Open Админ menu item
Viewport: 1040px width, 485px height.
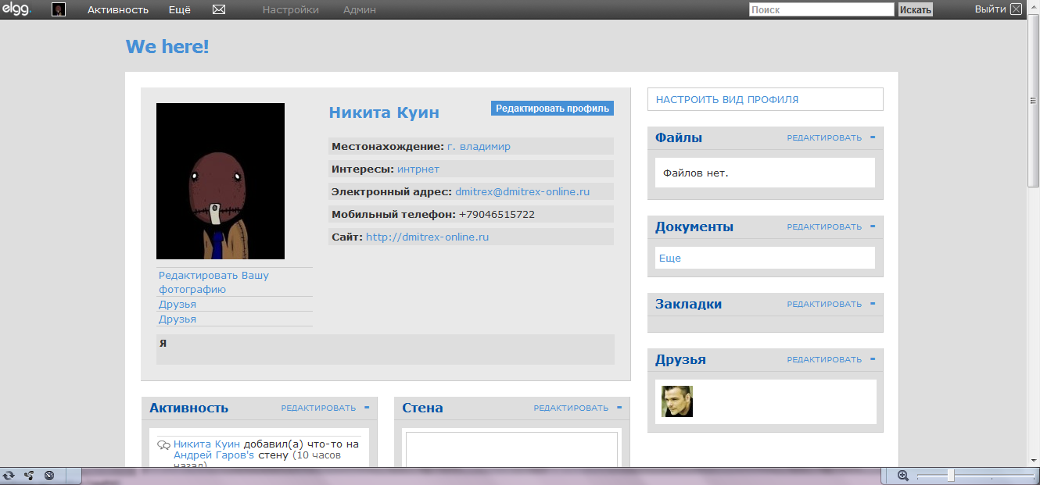click(360, 10)
